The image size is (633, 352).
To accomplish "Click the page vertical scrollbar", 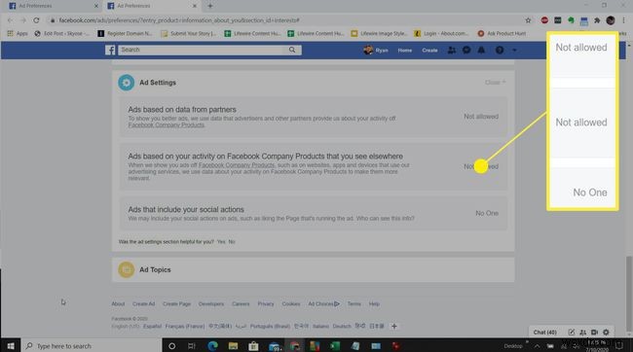I will pyautogui.click(x=629, y=294).
